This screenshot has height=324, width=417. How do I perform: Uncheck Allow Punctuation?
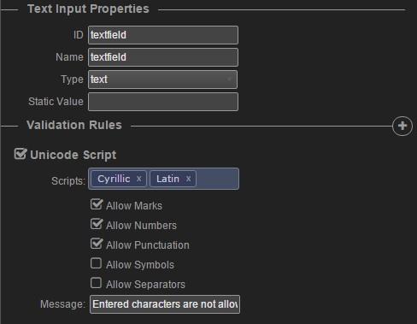[x=97, y=244]
